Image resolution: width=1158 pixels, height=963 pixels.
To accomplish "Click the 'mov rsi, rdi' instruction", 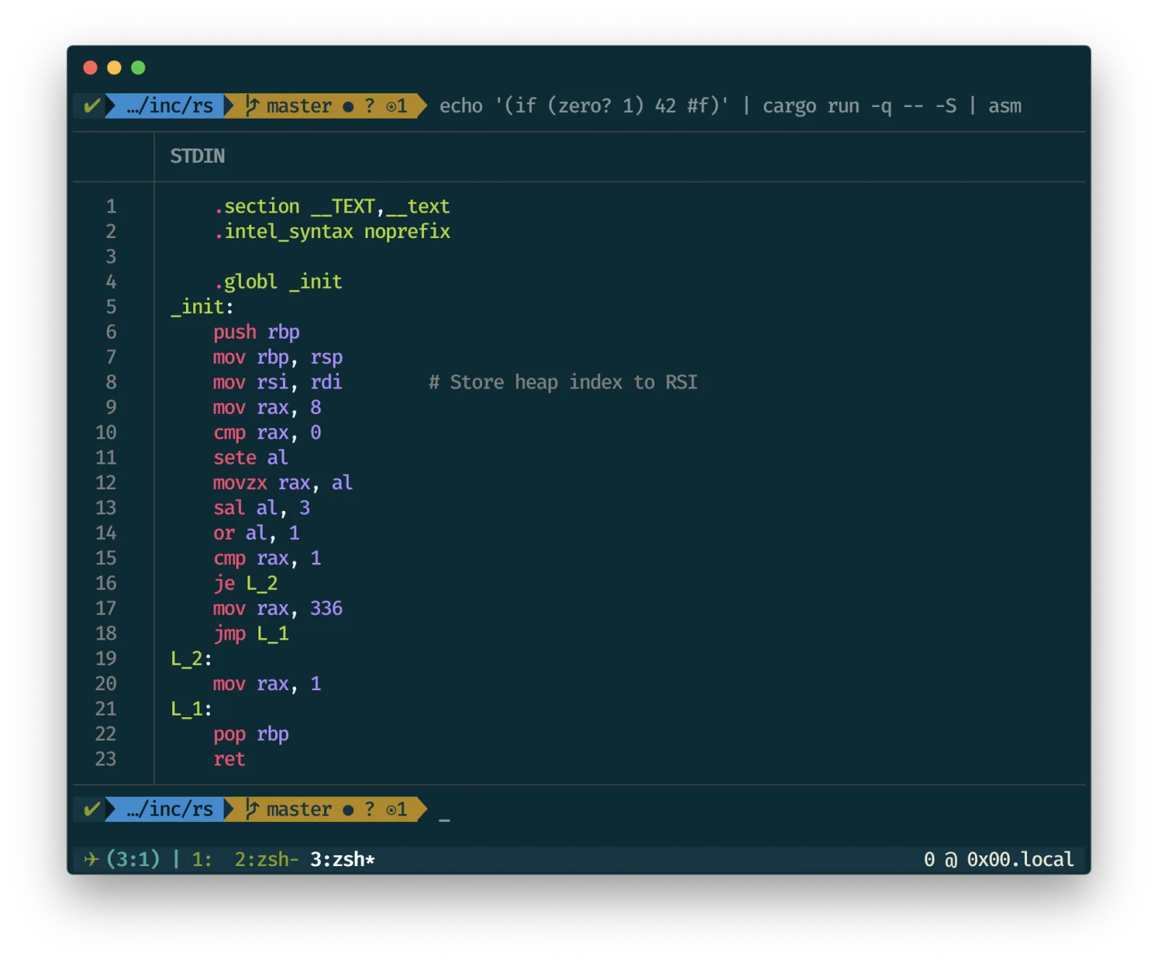I will click(x=278, y=382).
